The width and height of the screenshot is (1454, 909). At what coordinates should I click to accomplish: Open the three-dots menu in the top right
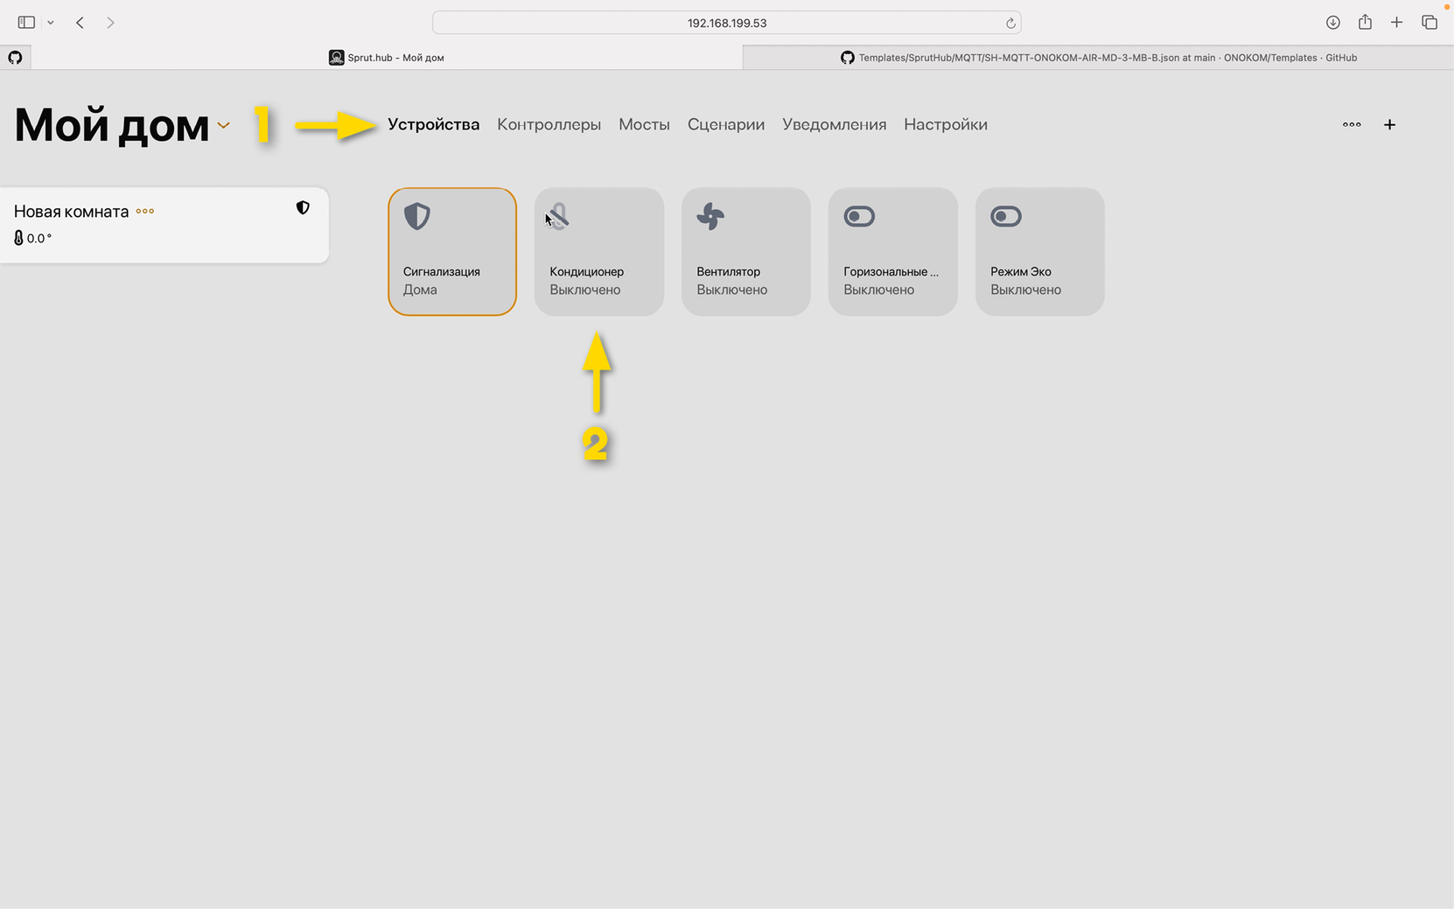coord(1352,124)
